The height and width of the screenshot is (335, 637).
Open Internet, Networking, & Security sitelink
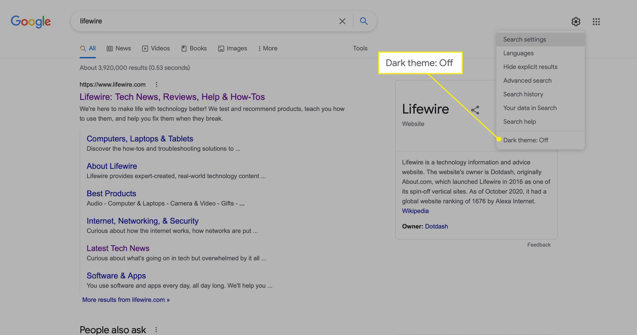pos(143,221)
